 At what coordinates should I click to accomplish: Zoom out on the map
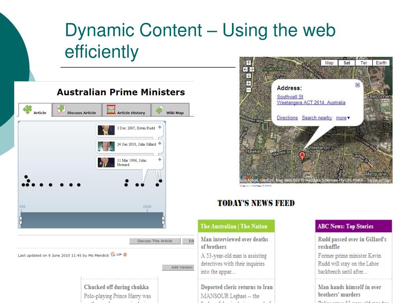click(x=249, y=90)
